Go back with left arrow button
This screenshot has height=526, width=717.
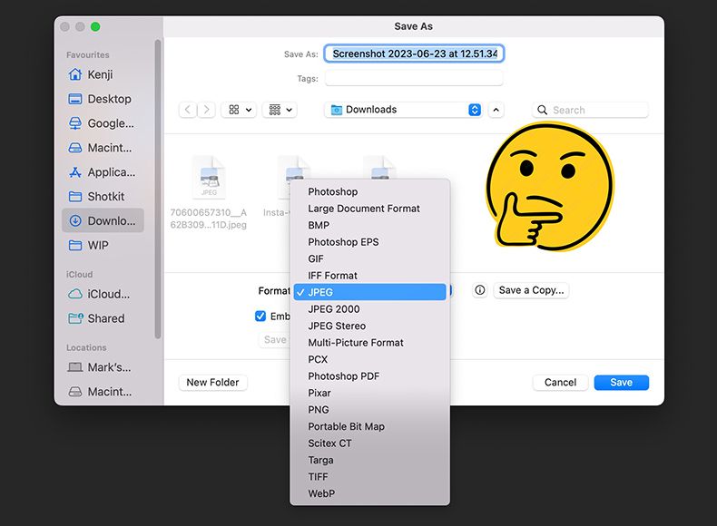tap(188, 110)
